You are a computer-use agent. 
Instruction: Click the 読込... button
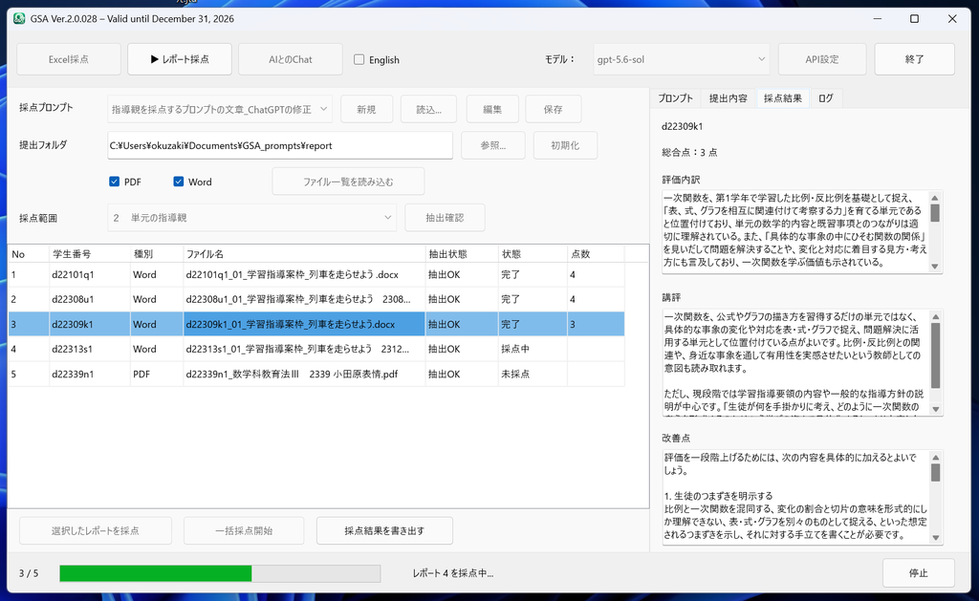(x=429, y=109)
